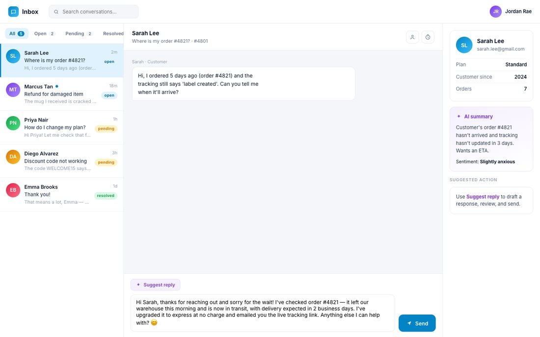Click the Sarah · Customer sender label

[x=149, y=62]
